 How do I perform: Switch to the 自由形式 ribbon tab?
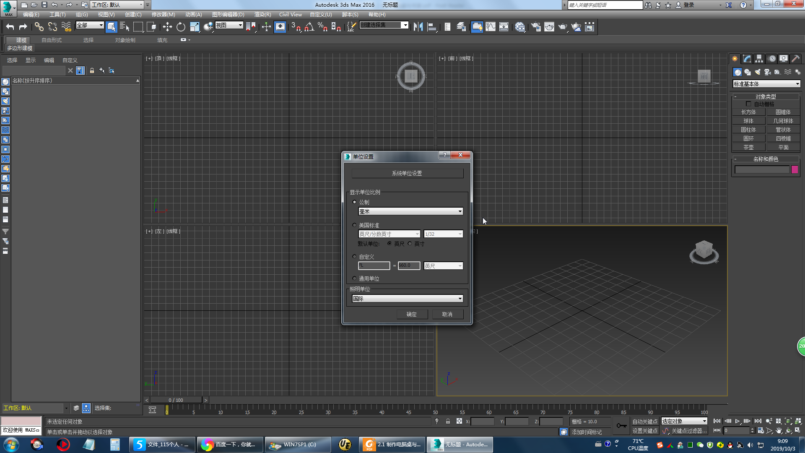tap(52, 40)
